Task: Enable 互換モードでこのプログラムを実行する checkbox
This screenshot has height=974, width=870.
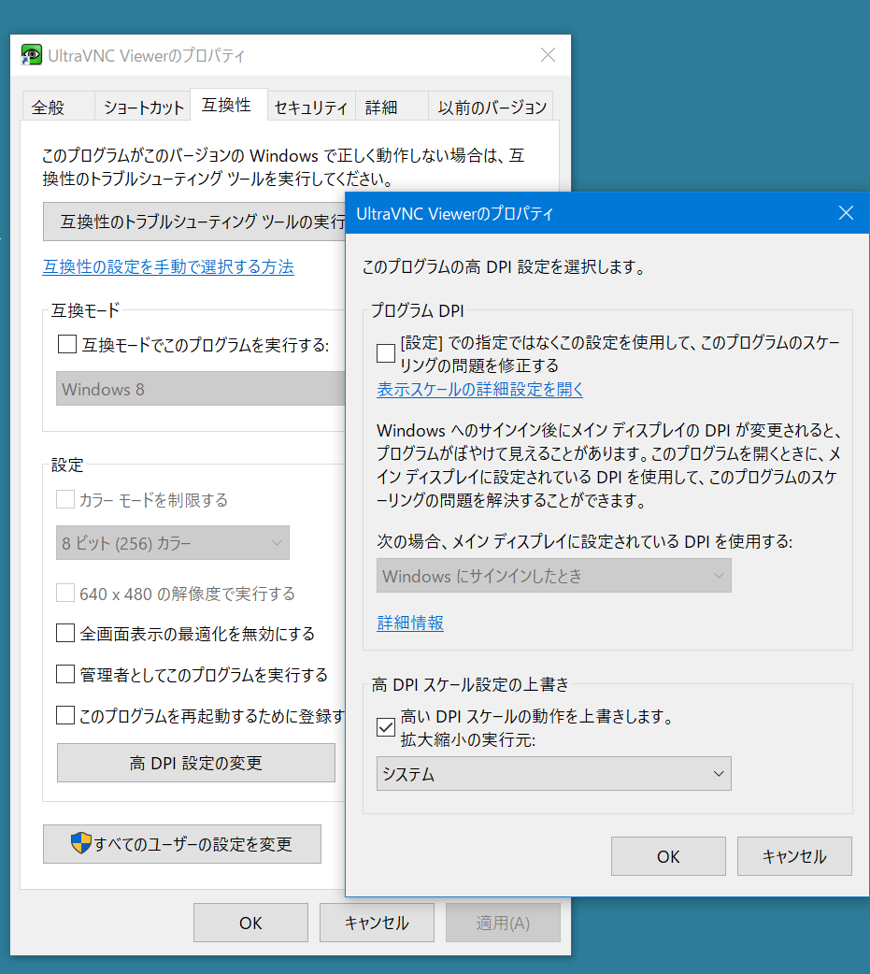Action: [x=67, y=344]
